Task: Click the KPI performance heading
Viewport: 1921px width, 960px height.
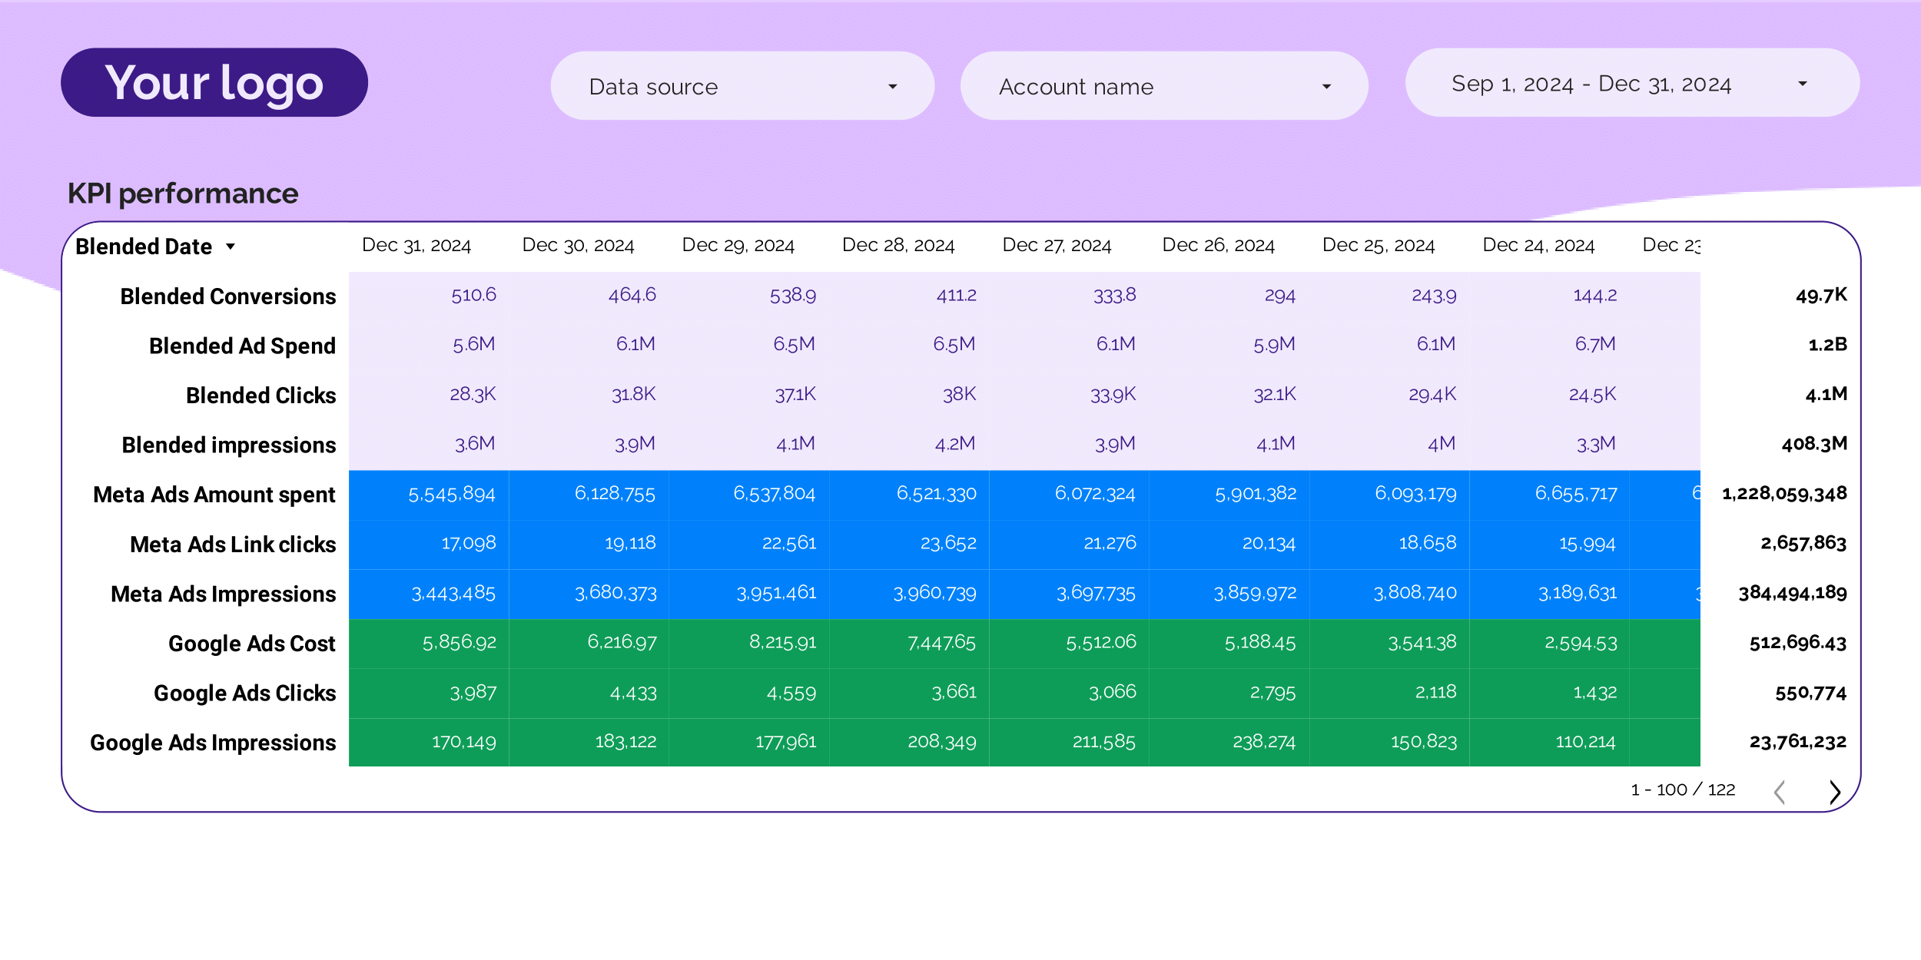Action: click(184, 194)
